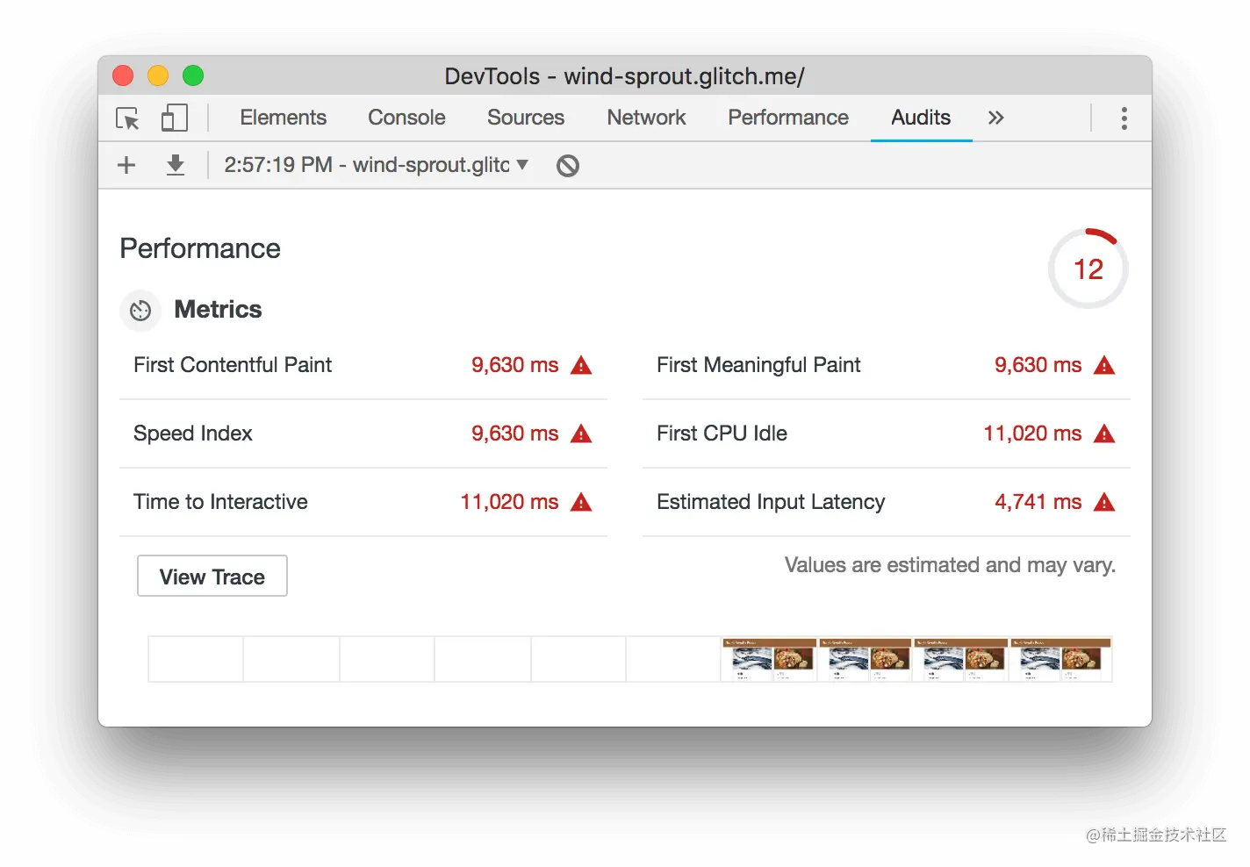This screenshot has height=867, width=1250.
Task: Switch to the Network tab
Action: click(x=646, y=118)
